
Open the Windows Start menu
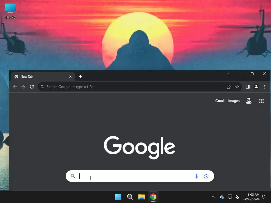[x=118, y=197]
